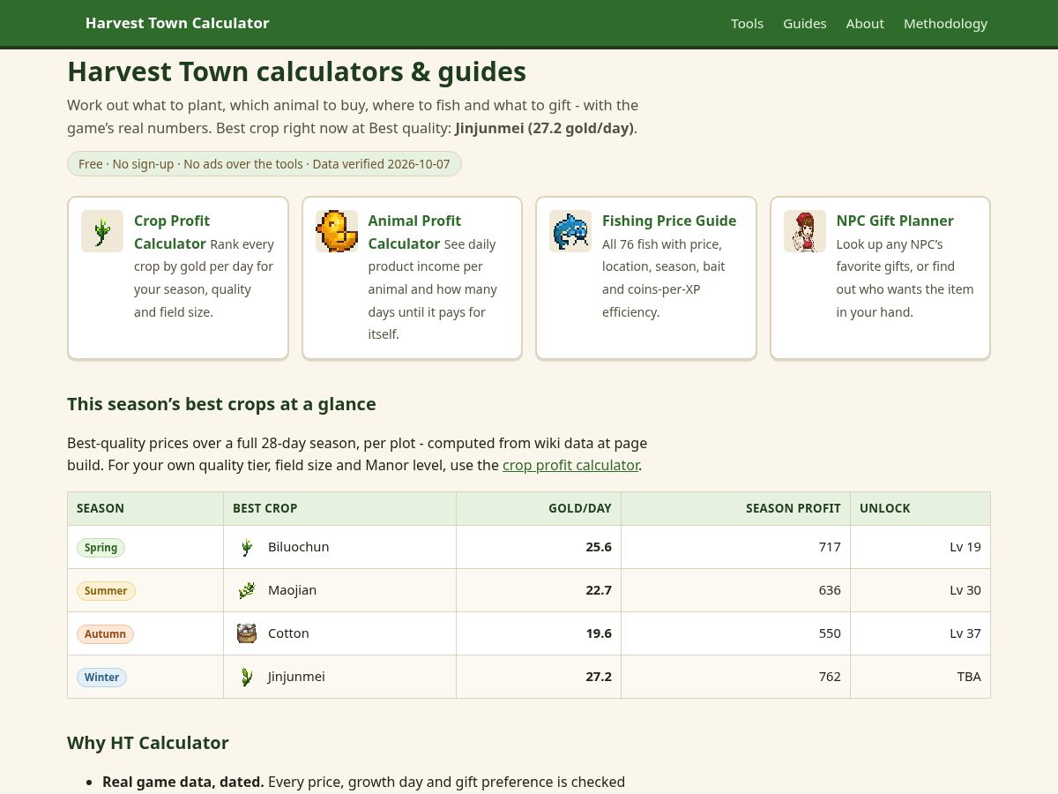
Task: Click the UNLOCK column header
Action: [x=920, y=508]
